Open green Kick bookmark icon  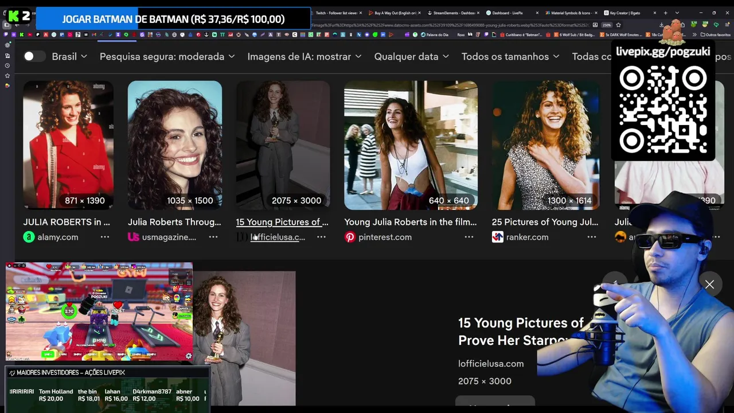pos(21,34)
